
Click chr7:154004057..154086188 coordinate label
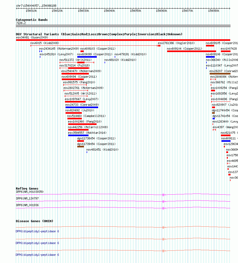[x=36, y=6]
